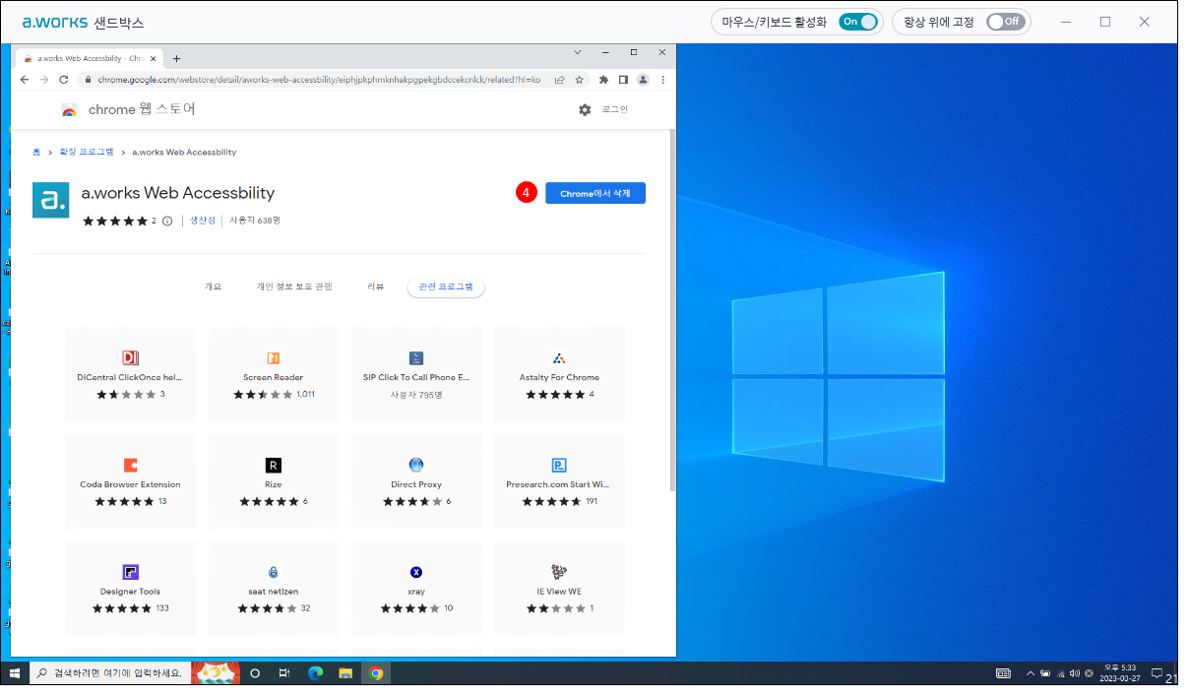Open Task View on taskbar
The height and width of the screenshot is (697, 1189).
(x=284, y=673)
